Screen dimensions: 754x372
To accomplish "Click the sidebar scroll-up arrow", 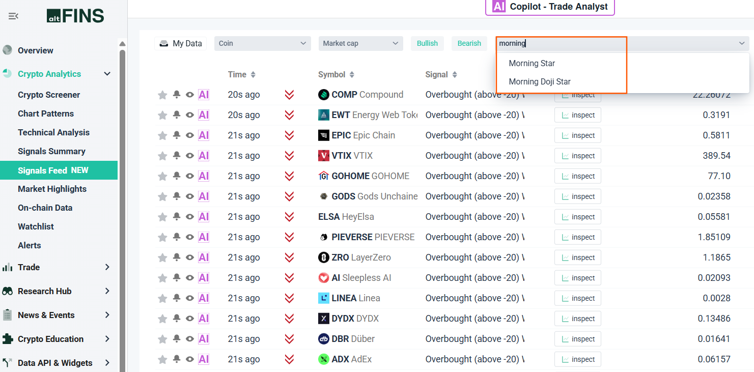I will coord(122,43).
